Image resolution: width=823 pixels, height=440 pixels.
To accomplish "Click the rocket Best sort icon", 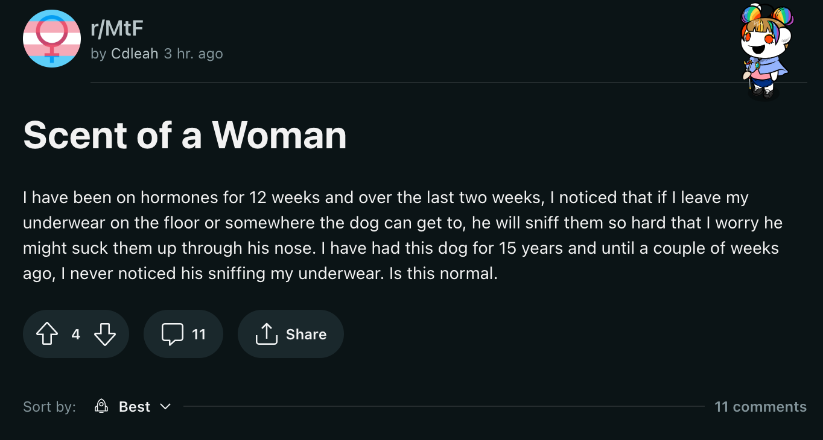I will [x=101, y=407].
